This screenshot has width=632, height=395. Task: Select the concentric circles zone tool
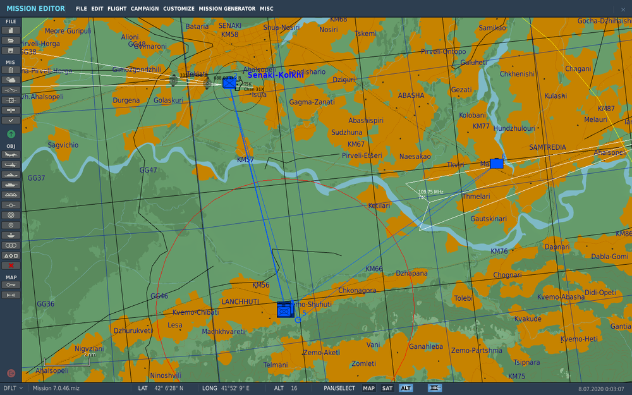tap(11, 216)
